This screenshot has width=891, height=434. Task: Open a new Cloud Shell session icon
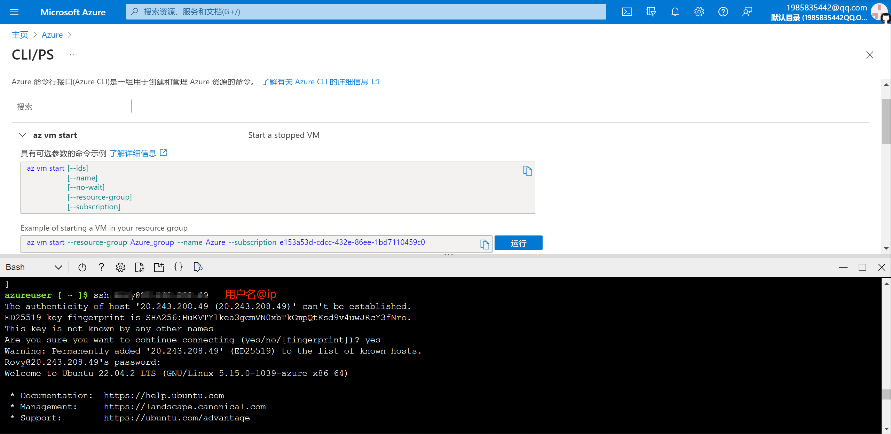pos(159,267)
